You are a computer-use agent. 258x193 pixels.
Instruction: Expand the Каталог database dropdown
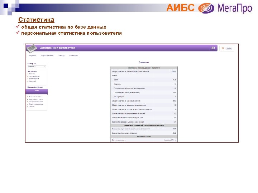coord(37,66)
